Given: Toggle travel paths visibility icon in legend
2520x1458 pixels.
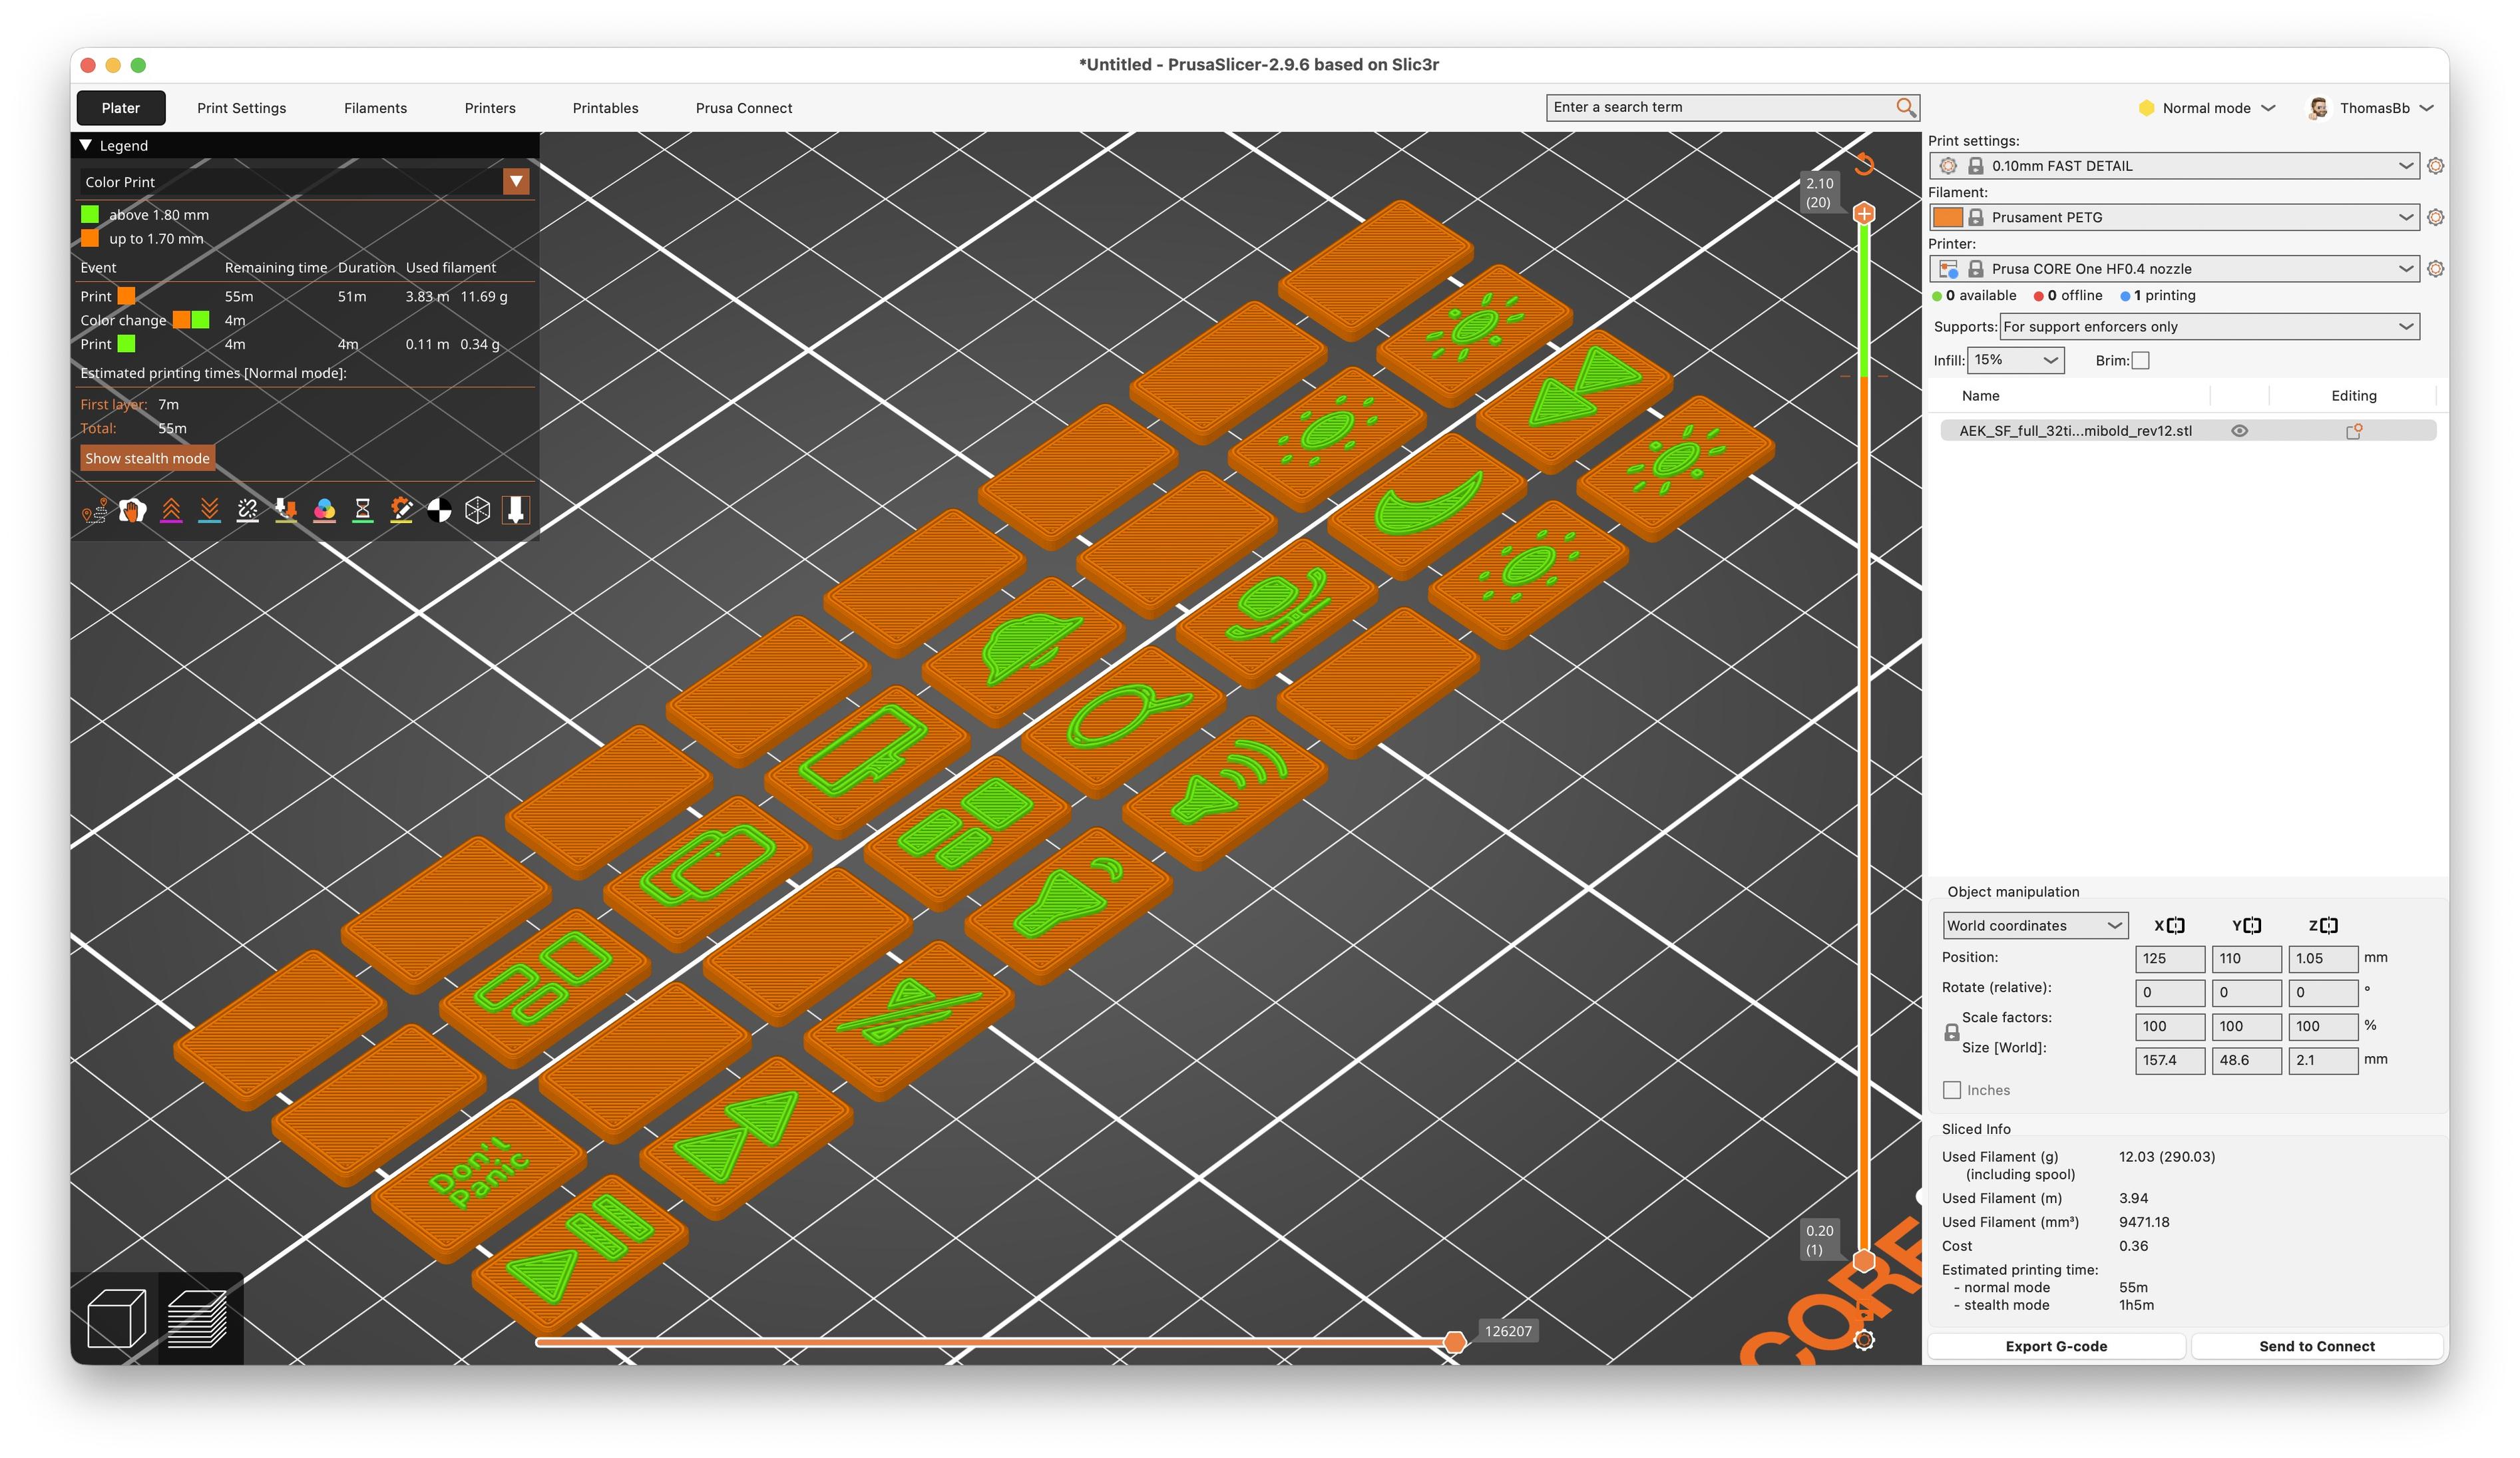Looking at the screenshot, I should [95, 511].
